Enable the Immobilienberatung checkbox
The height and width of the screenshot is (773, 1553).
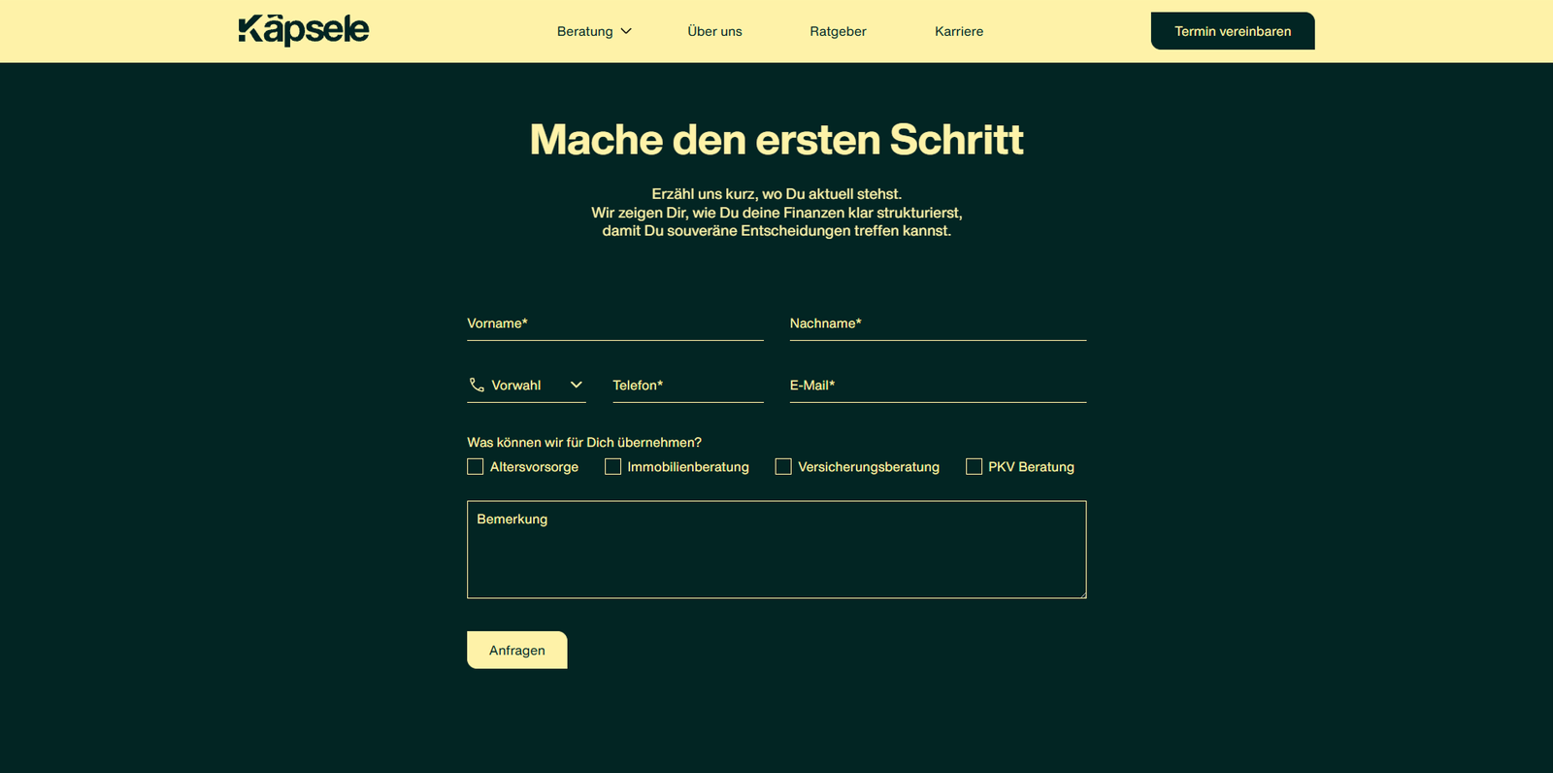pyautogui.click(x=612, y=467)
